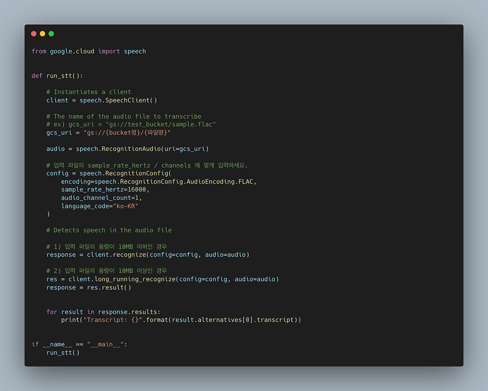Select the ko-KR language code string
The width and height of the screenshot is (488, 391).
point(126,206)
